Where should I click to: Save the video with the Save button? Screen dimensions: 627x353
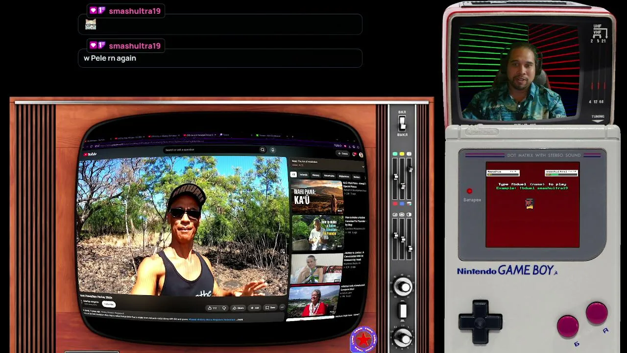pos(270,308)
